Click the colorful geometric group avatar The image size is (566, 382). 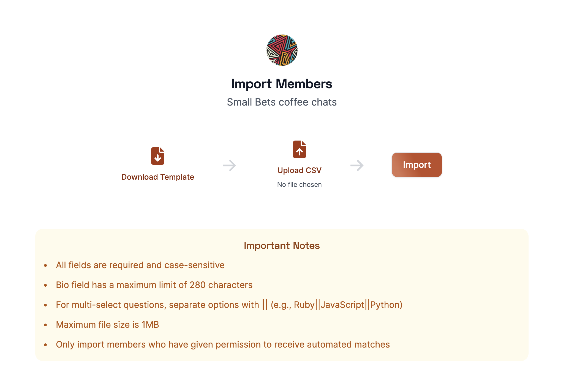(282, 50)
